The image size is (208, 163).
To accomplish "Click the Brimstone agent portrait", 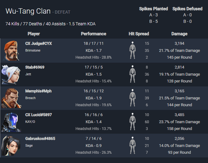I will pos(11,51).
